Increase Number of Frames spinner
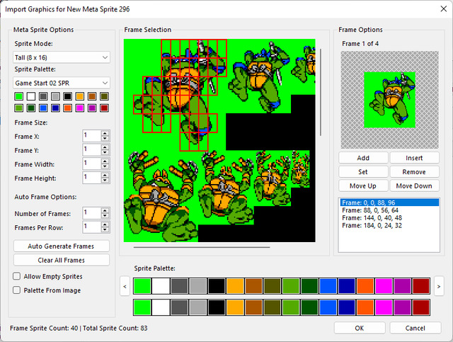453x342 pixels. click(105, 211)
